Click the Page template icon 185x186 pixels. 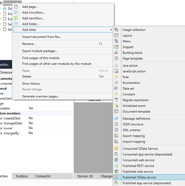(x=116, y=58)
